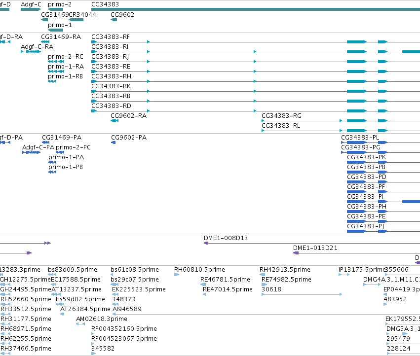Click the bs29c07.5prime EST
This screenshot has width=420, height=356.
click(115, 285)
